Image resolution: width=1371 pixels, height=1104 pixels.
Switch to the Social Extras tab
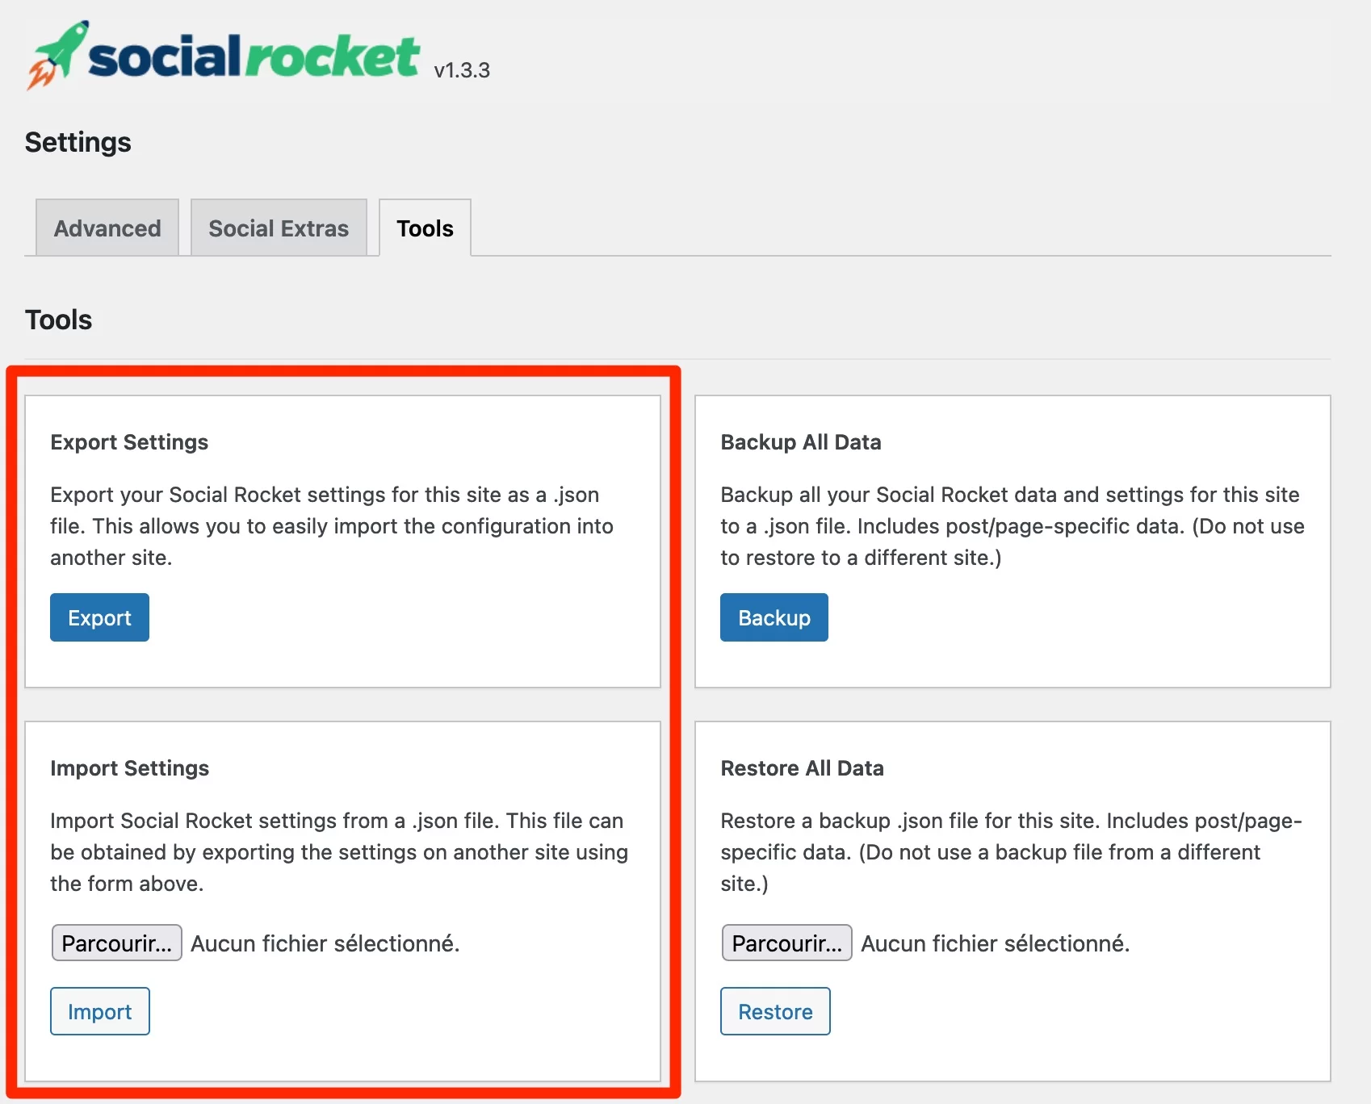point(279,228)
